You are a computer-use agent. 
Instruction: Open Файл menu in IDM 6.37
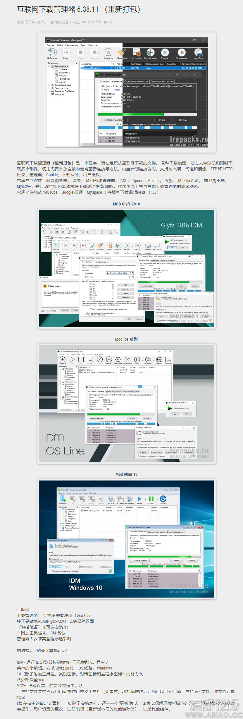tap(60, 45)
